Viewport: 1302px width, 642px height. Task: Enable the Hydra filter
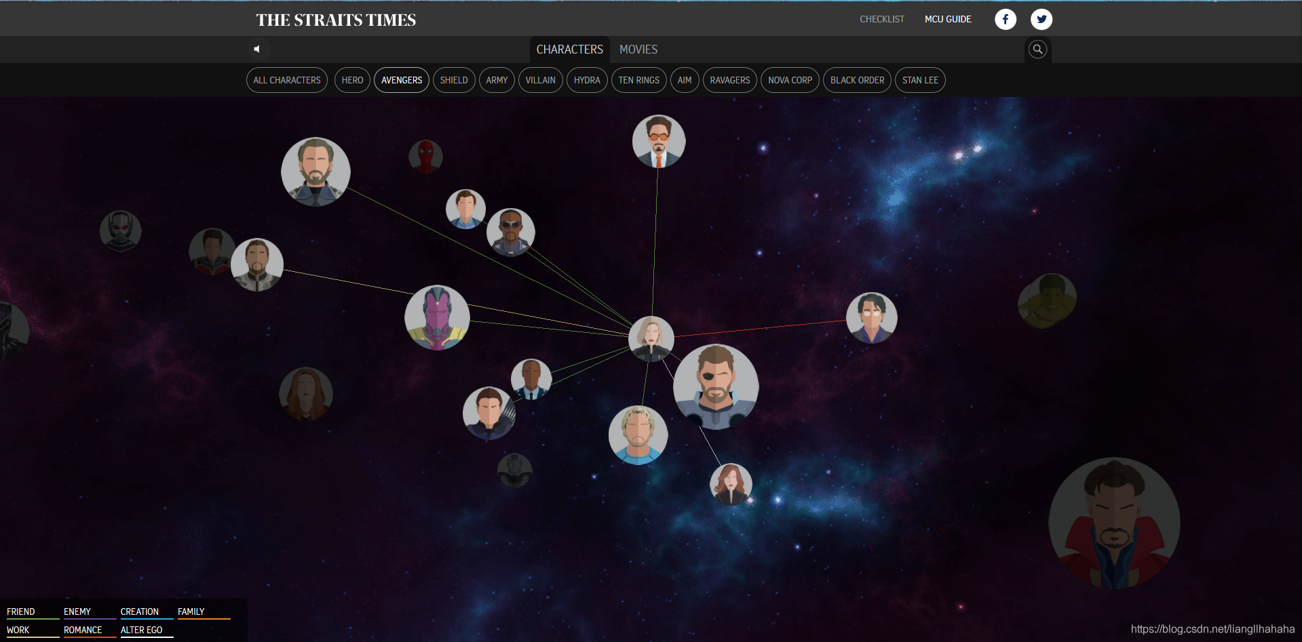coord(587,80)
